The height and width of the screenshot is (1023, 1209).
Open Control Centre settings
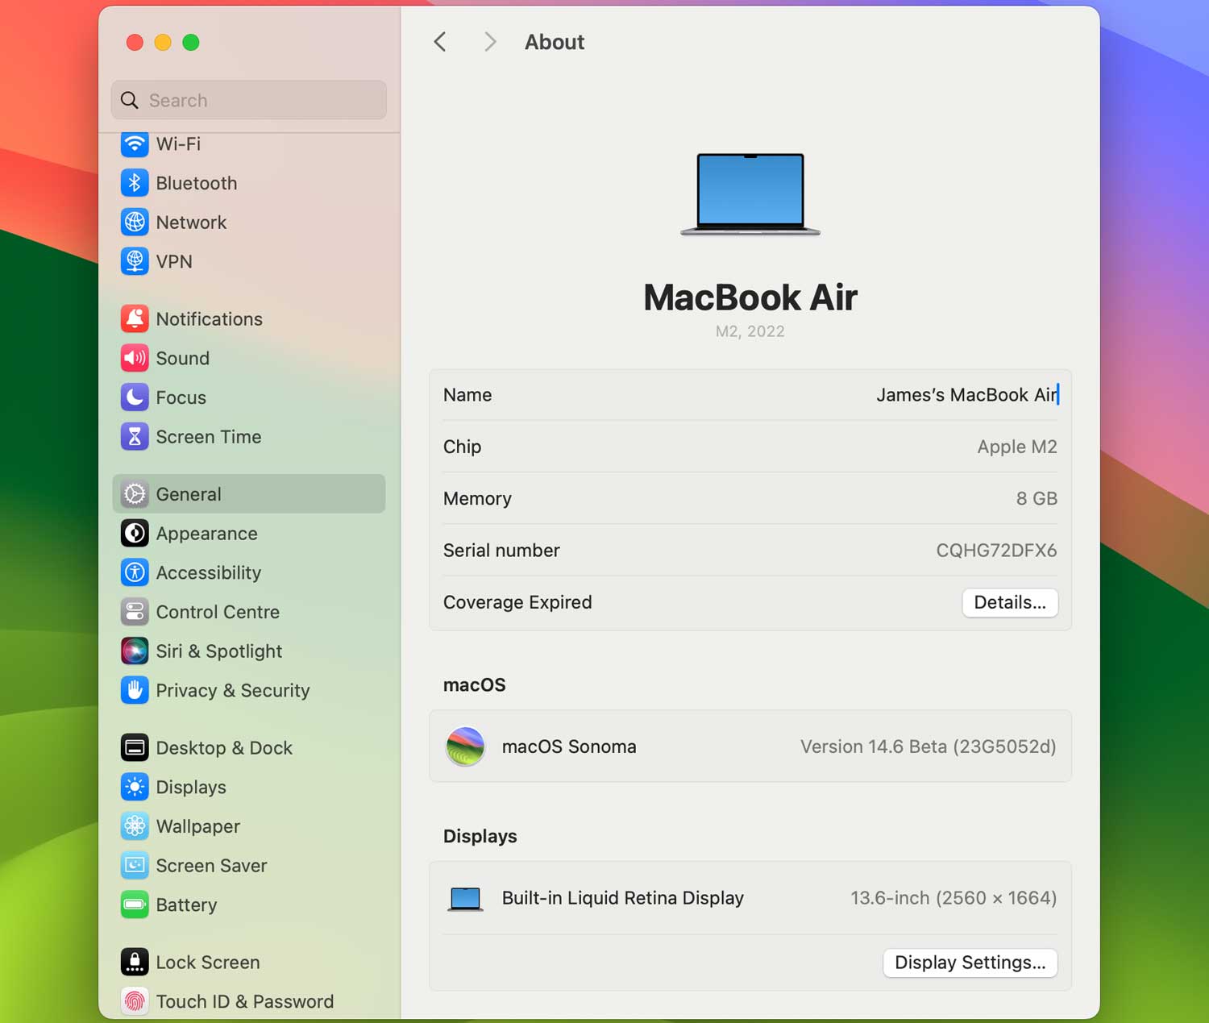tap(218, 612)
